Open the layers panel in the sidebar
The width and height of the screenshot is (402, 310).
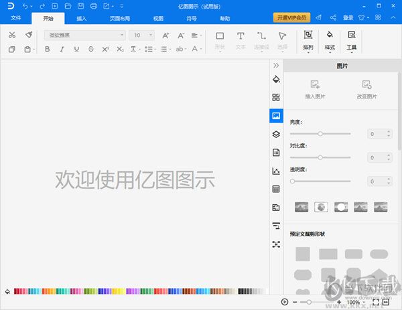[x=275, y=134]
